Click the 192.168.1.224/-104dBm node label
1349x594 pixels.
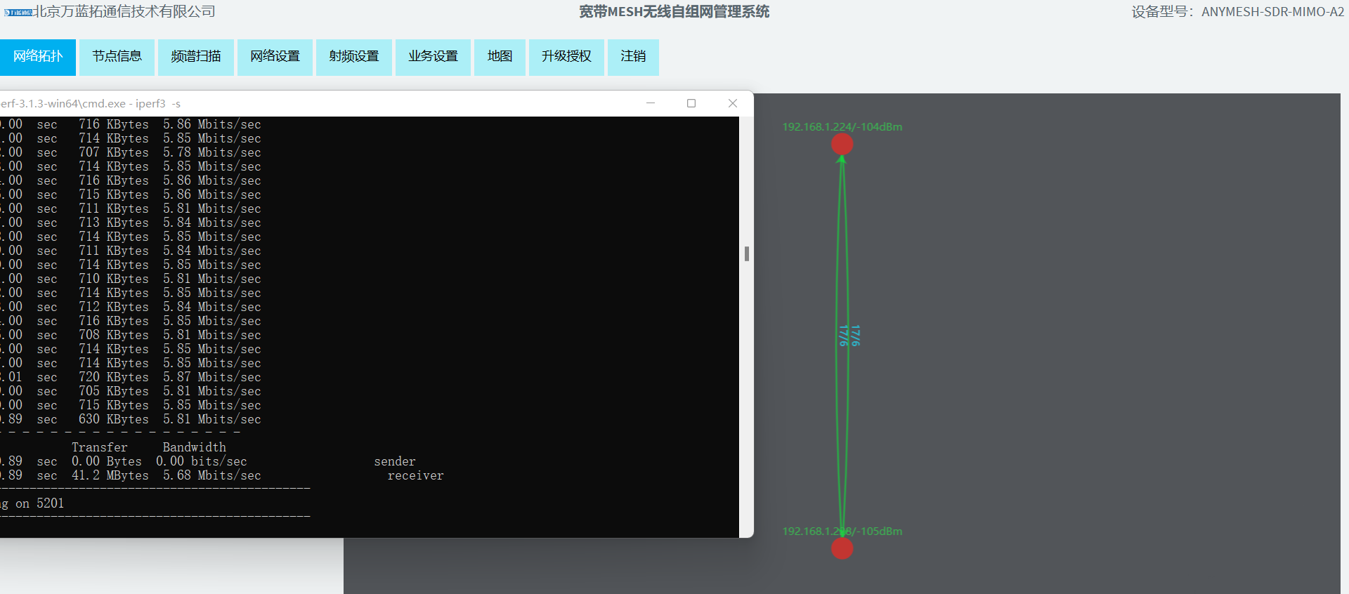842,127
